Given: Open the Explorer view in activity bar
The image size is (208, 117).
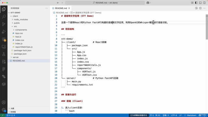Looking at the screenshot, I should 4,9.
